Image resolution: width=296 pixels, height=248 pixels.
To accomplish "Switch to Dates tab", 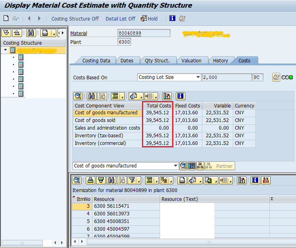I will click(x=127, y=61).
